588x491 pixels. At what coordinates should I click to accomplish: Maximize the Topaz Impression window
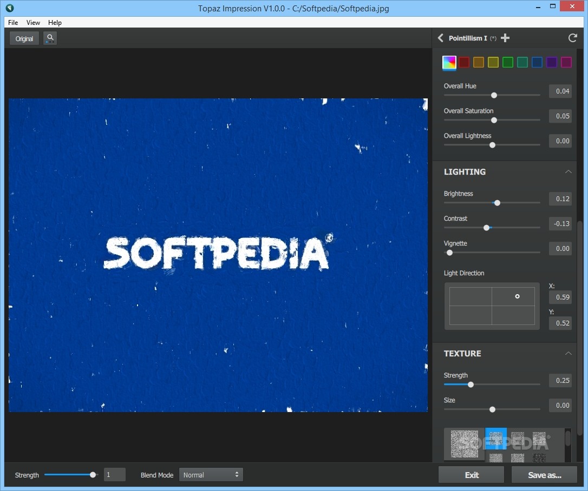pos(552,6)
